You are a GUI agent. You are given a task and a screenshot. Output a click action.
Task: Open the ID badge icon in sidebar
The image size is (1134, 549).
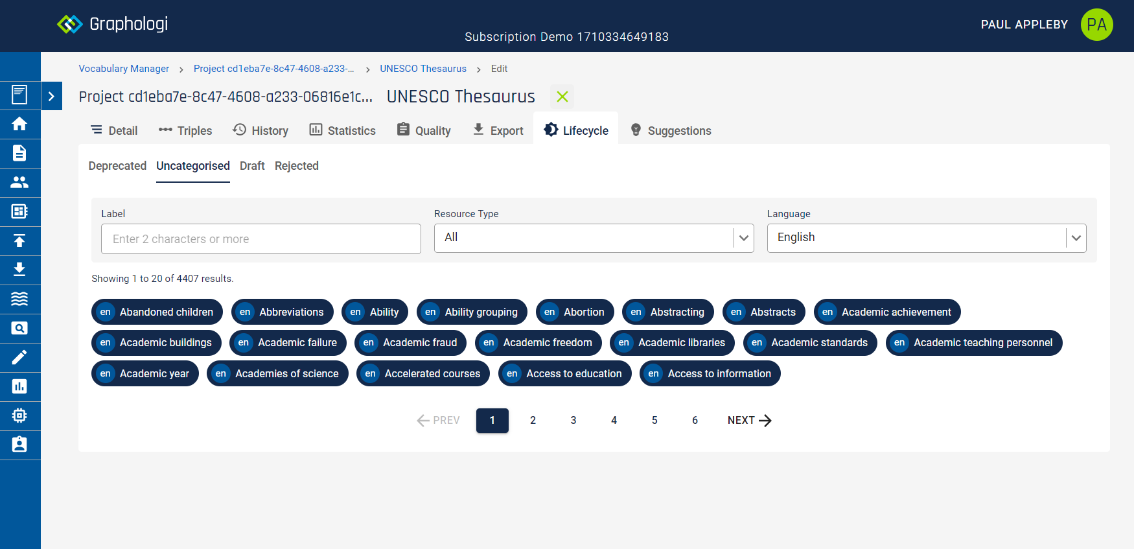(19, 445)
